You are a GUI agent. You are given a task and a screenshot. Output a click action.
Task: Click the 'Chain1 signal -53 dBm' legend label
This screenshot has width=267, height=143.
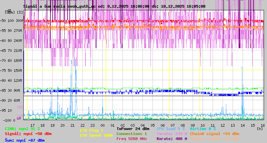point(215,139)
